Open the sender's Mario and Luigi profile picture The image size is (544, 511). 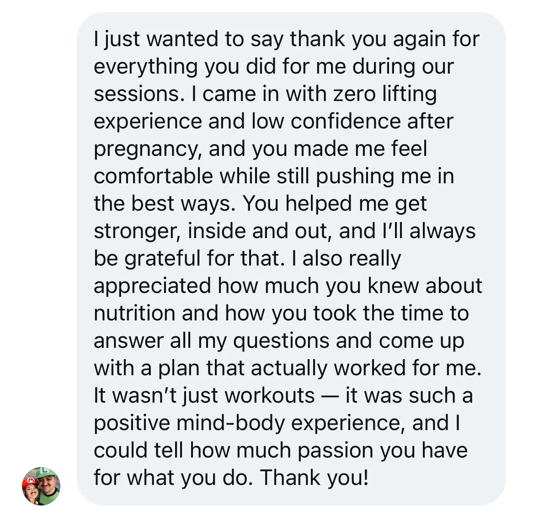click(41, 486)
